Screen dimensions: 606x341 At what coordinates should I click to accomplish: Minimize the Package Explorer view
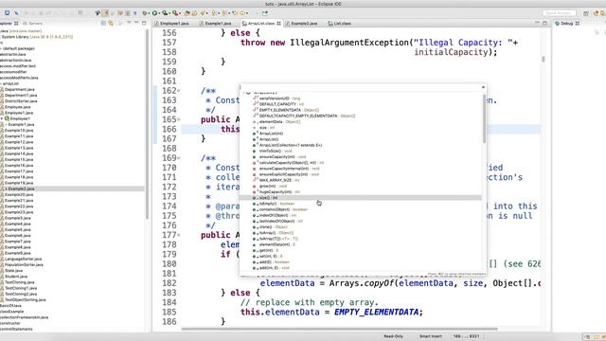coord(136,23)
